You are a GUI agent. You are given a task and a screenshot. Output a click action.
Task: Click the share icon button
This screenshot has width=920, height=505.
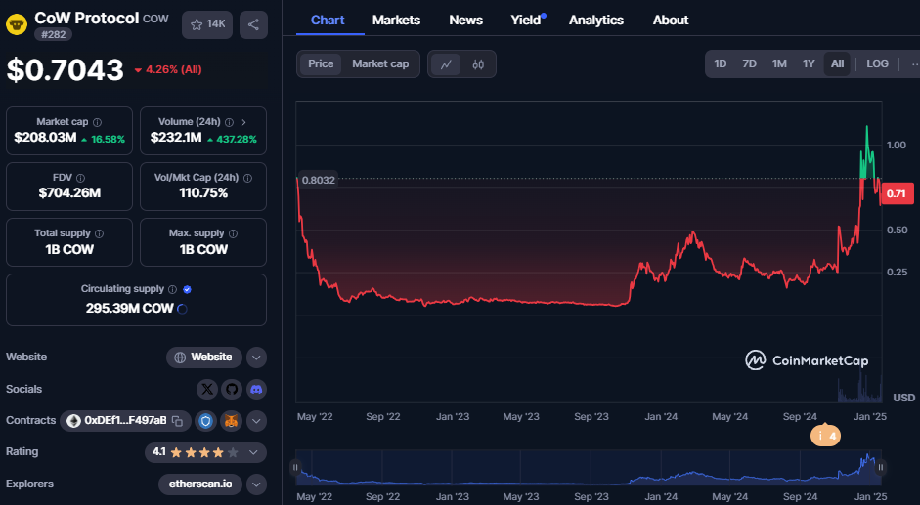click(253, 24)
